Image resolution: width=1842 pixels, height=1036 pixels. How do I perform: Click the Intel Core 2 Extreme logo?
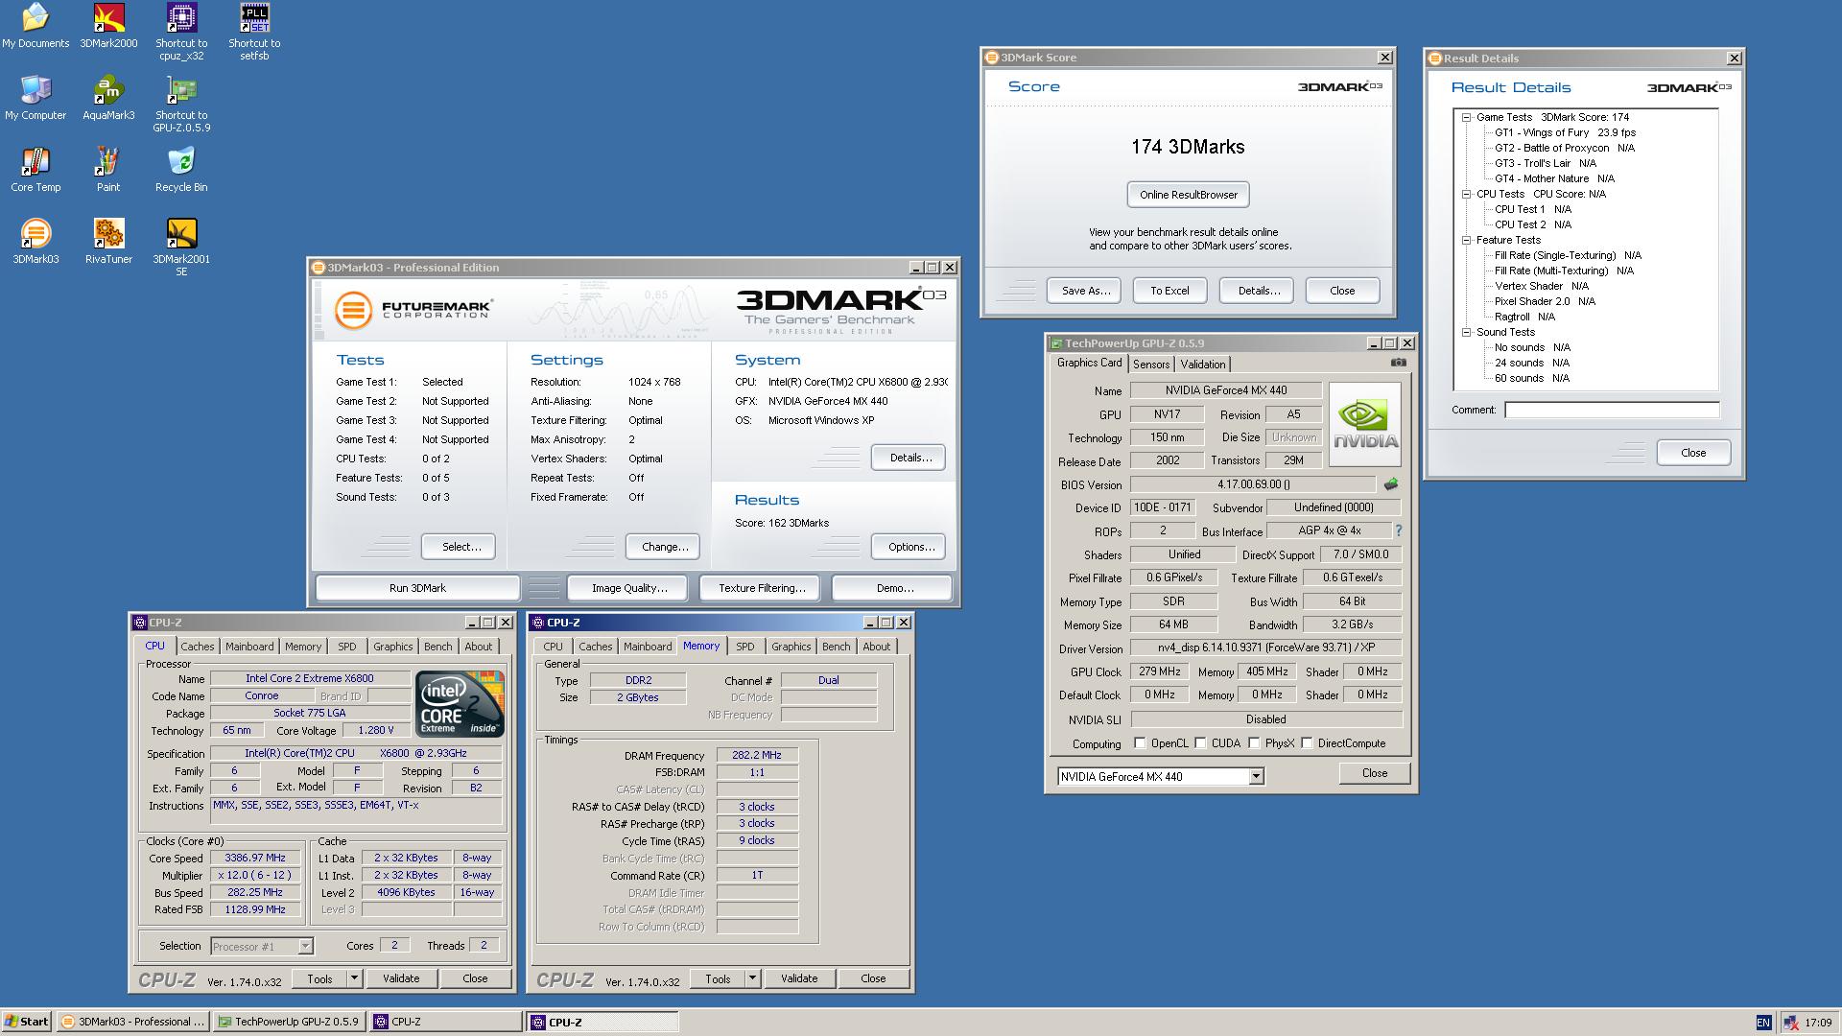pyautogui.click(x=460, y=703)
